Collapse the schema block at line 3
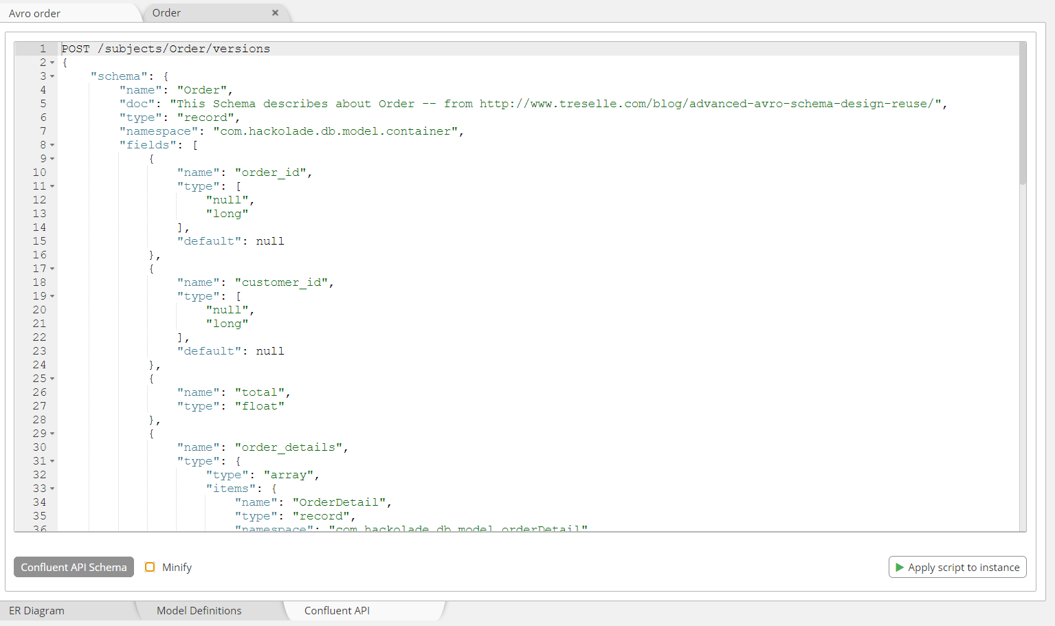 52,76
